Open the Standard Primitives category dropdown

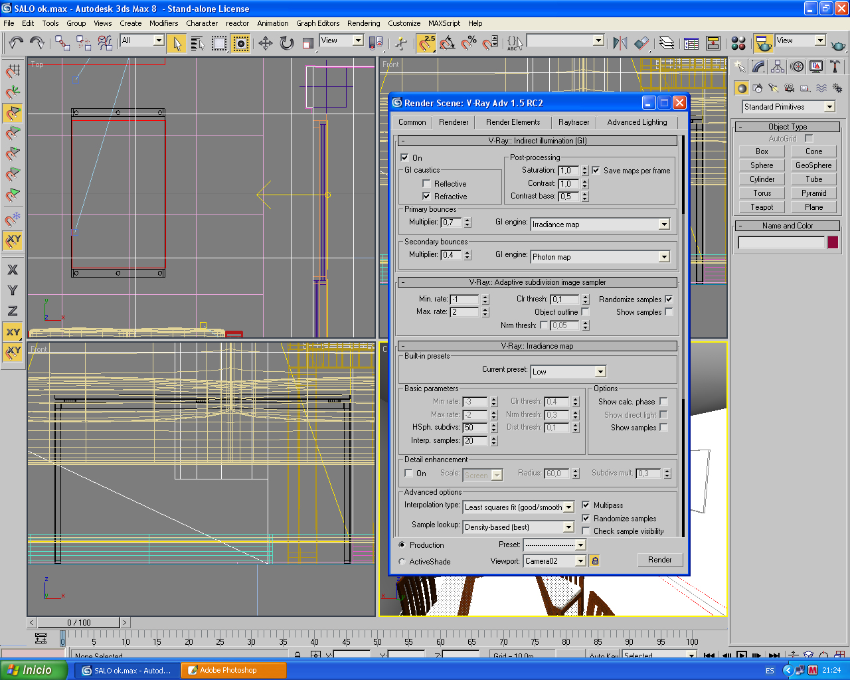pos(829,107)
